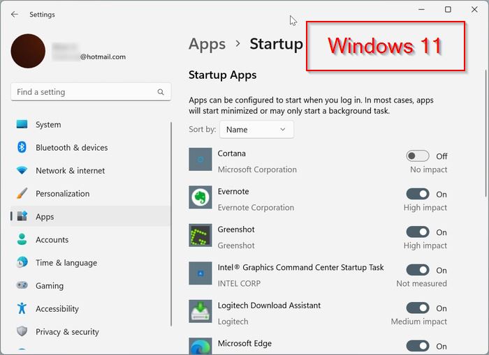Turn off Logitech Download Assistant startup
The width and height of the screenshot is (489, 355).
coord(418,308)
